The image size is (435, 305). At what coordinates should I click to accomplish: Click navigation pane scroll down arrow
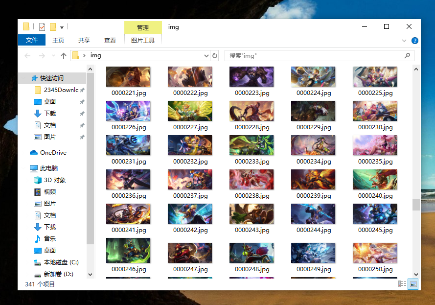point(90,275)
